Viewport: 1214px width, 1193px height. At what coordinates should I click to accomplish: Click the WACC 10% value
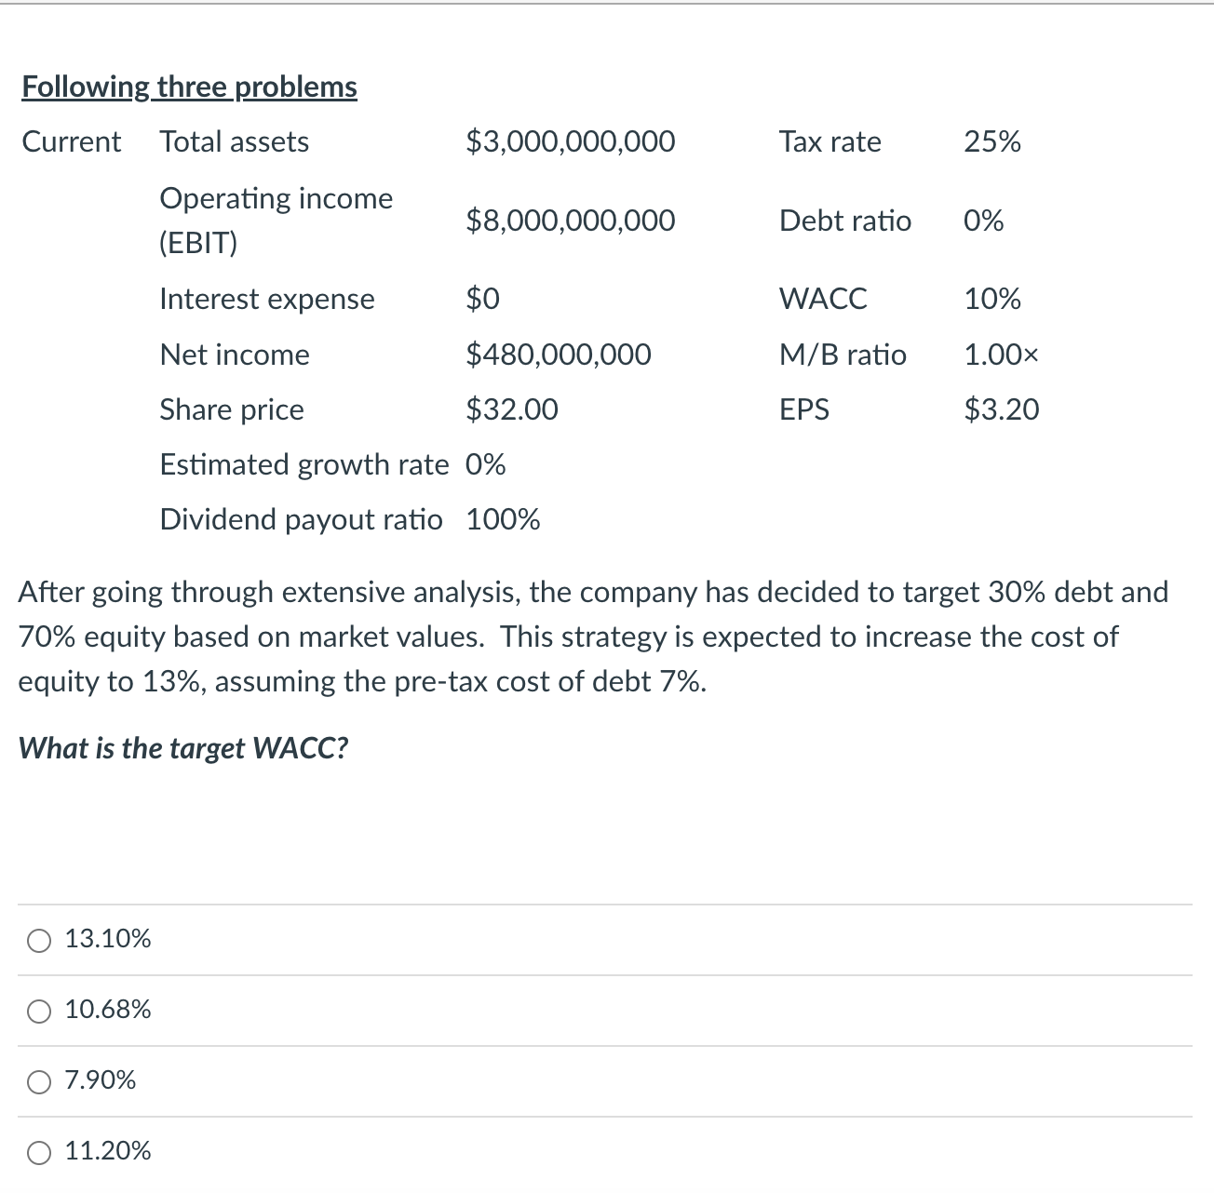(x=991, y=299)
